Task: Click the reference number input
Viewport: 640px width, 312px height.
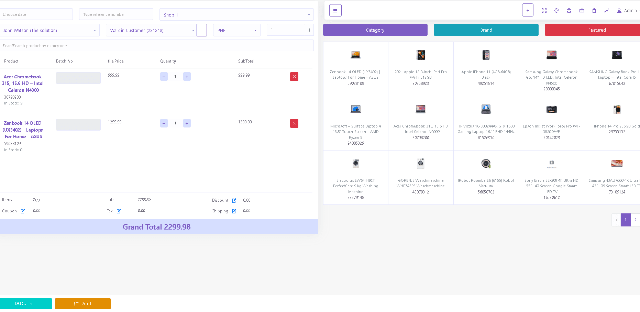Action: click(116, 14)
